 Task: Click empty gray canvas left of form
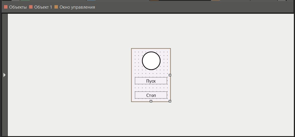tap(69, 75)
